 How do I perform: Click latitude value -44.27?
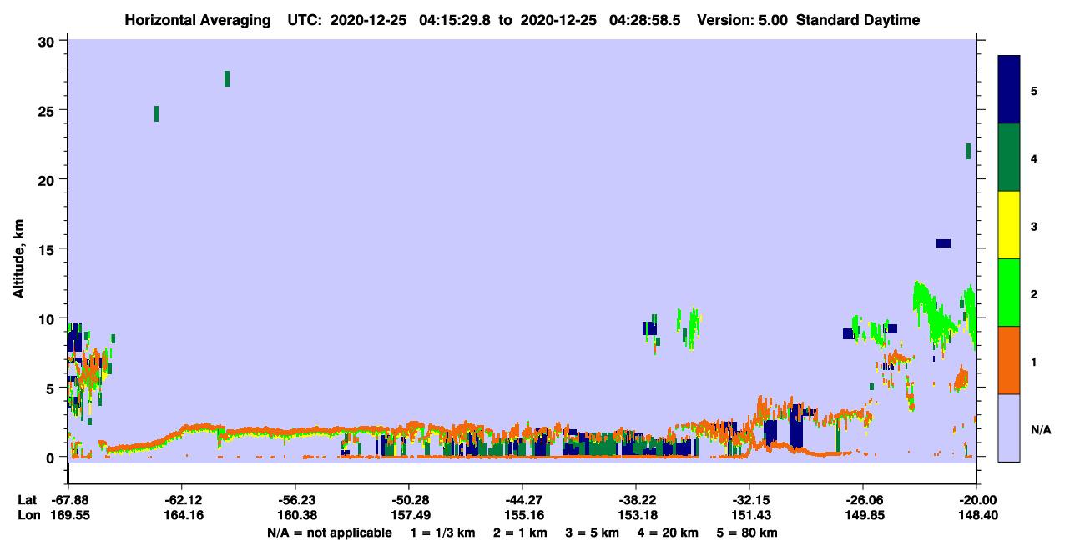point(522,499)
